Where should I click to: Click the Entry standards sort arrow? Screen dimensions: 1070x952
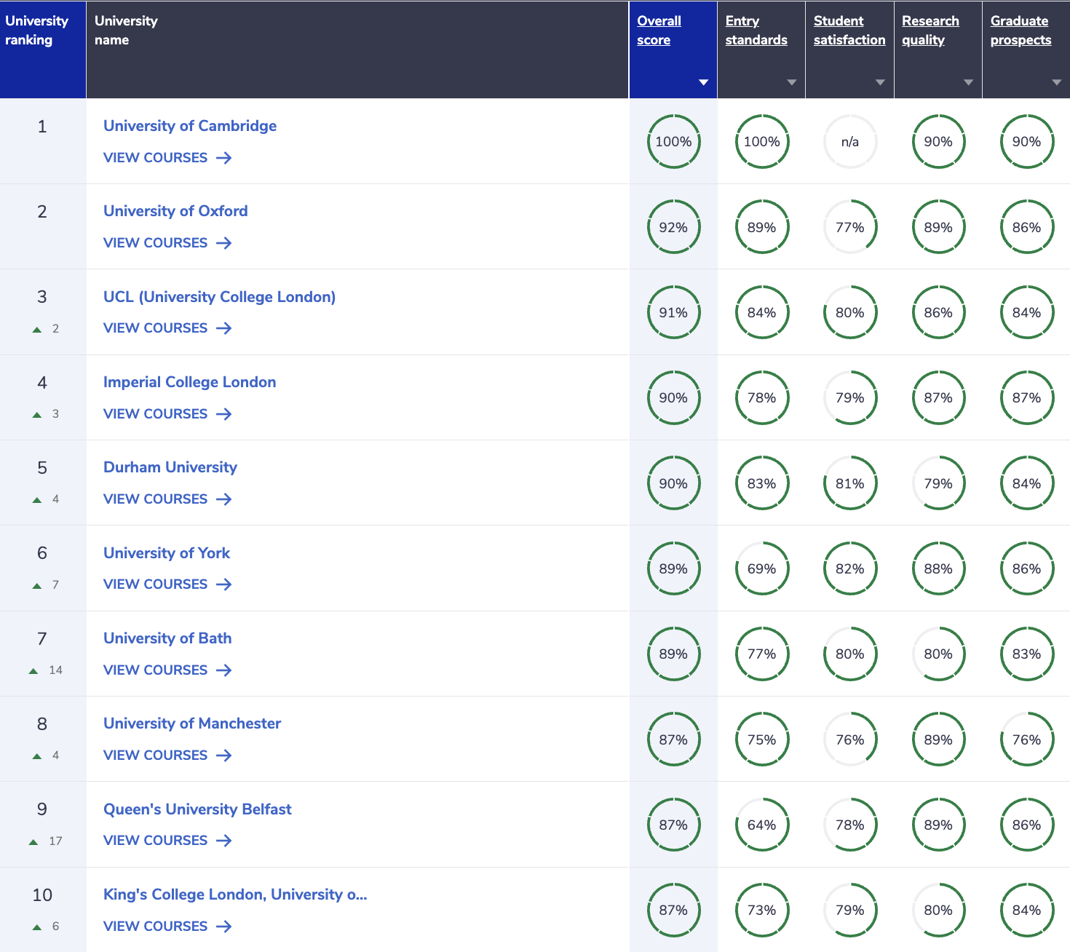click(x=792, y=82)
